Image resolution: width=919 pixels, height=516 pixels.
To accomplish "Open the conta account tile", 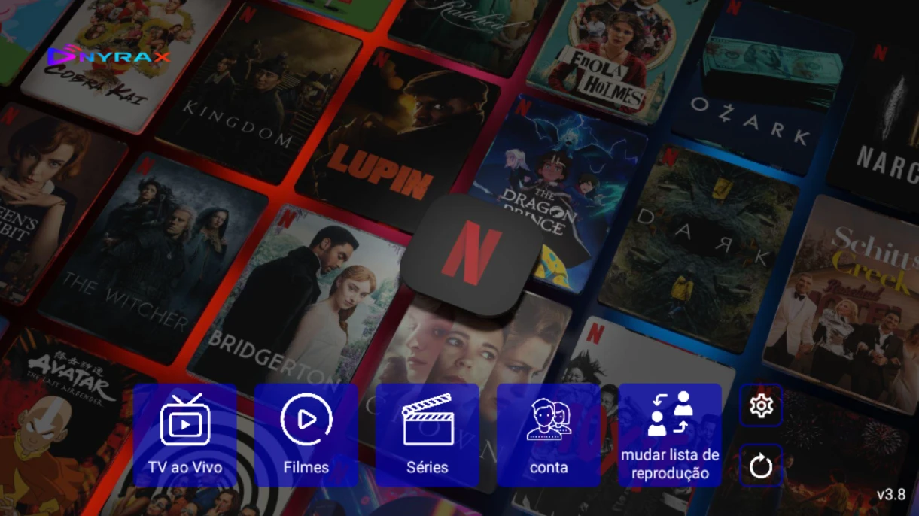I will (549, 435).
